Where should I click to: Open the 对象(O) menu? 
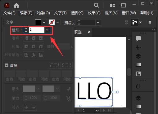pyautogui.click(x=43, y=13)
